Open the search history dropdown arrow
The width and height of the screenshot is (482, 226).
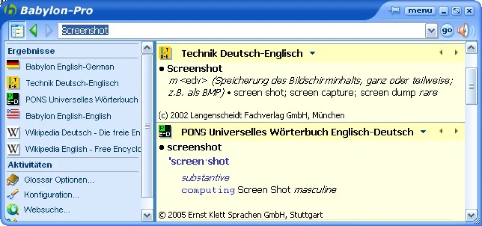(431, 31)
